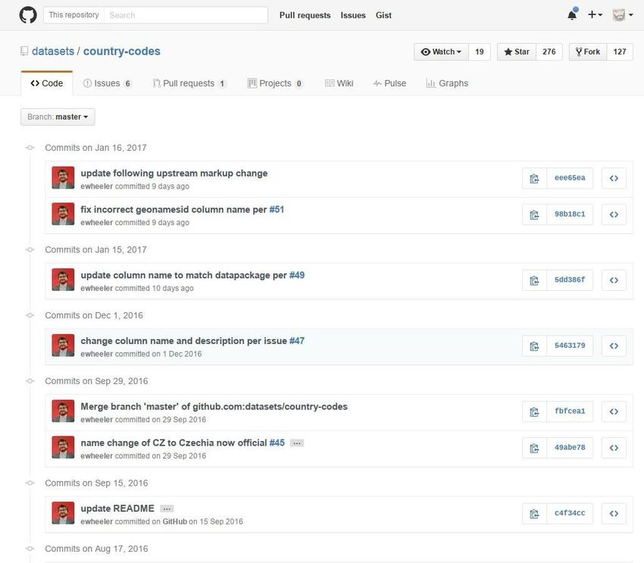Image resolution: width=644 pixels, height=563 pixels.
Task: Click avatar next to update README commit
Action: [63, 513]
